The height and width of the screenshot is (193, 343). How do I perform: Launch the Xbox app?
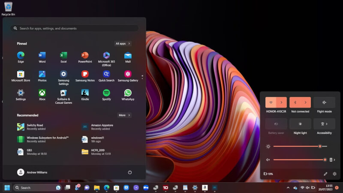pyautogui.click(x=42, y=95)
